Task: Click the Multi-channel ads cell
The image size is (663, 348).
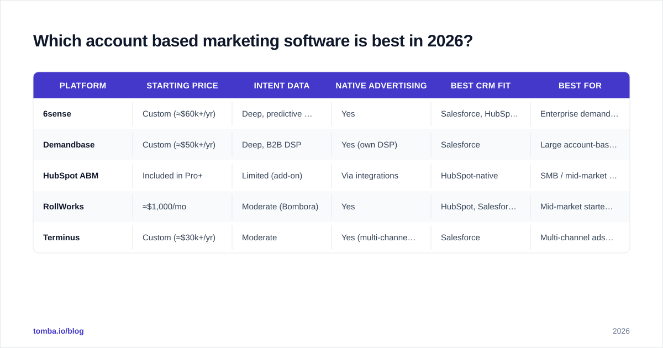Action: [580, 238]
